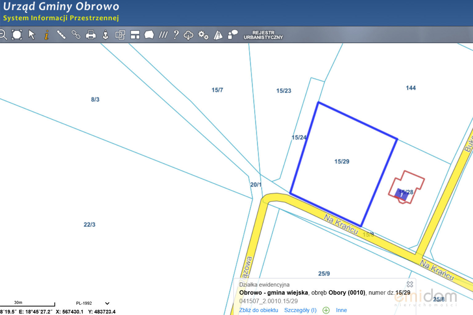Click parcel label 22/3
Image resolution: width=473 pixels, height=315 pixels.
click(90, 225)
